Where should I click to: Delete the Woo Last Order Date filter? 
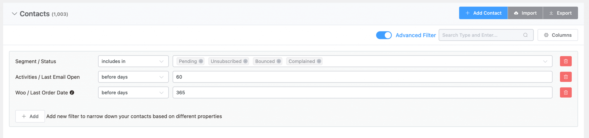point(565,92)
